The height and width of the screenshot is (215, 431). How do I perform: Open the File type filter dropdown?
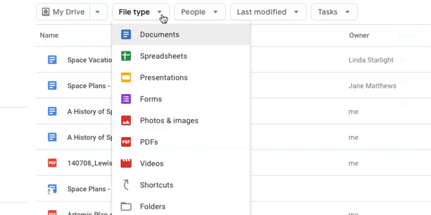tap(141, 12)
